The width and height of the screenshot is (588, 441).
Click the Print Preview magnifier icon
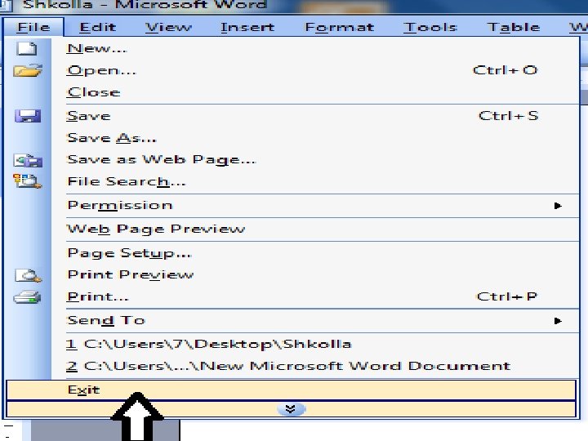coord(28,276)
